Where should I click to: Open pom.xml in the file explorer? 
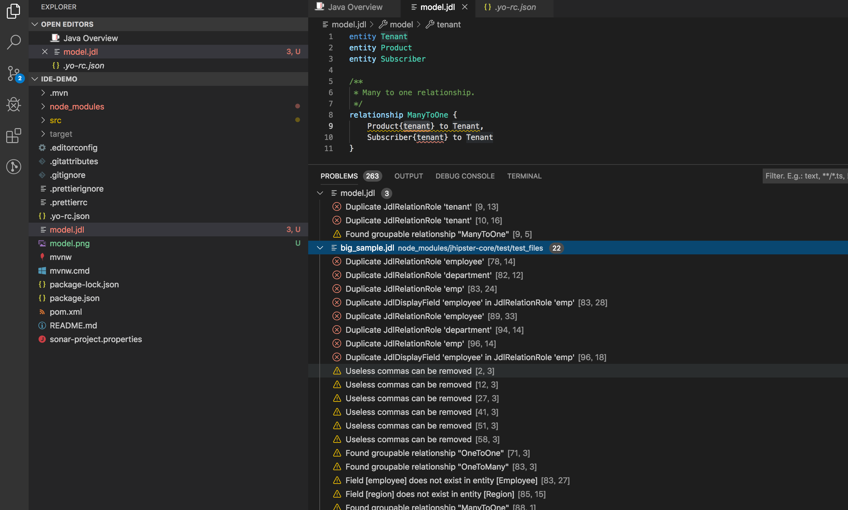tap(66, 312)
